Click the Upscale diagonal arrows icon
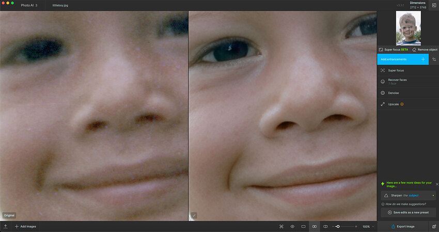Screen dimensions: 439x232 pyautogui.click(x=383, y=104)
